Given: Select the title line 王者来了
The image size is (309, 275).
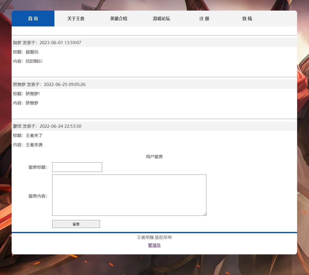Looking at the screenshot, I should pos(28,136).
